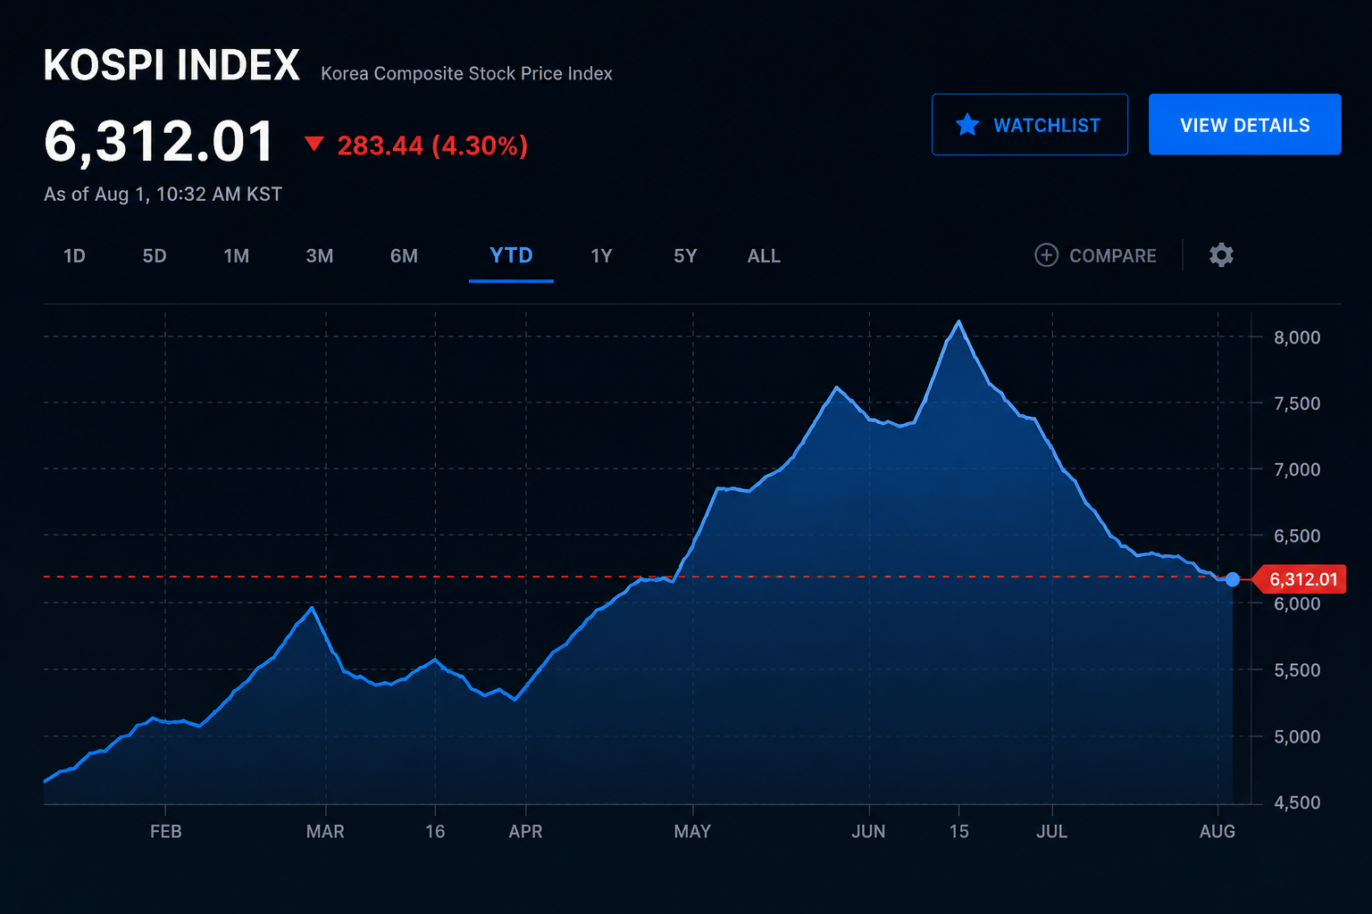Click the red down-triangle change indicator
Image resolution: width=1372 pixels, height=914 pixels.
coord(314,144)
